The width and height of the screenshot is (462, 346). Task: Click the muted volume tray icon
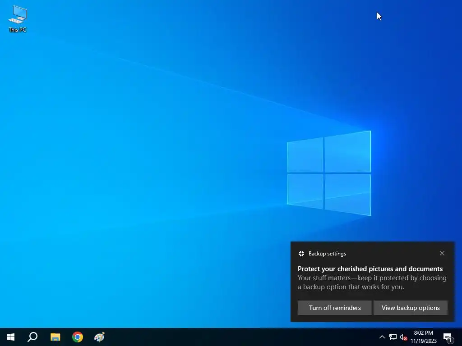point(404,337)
